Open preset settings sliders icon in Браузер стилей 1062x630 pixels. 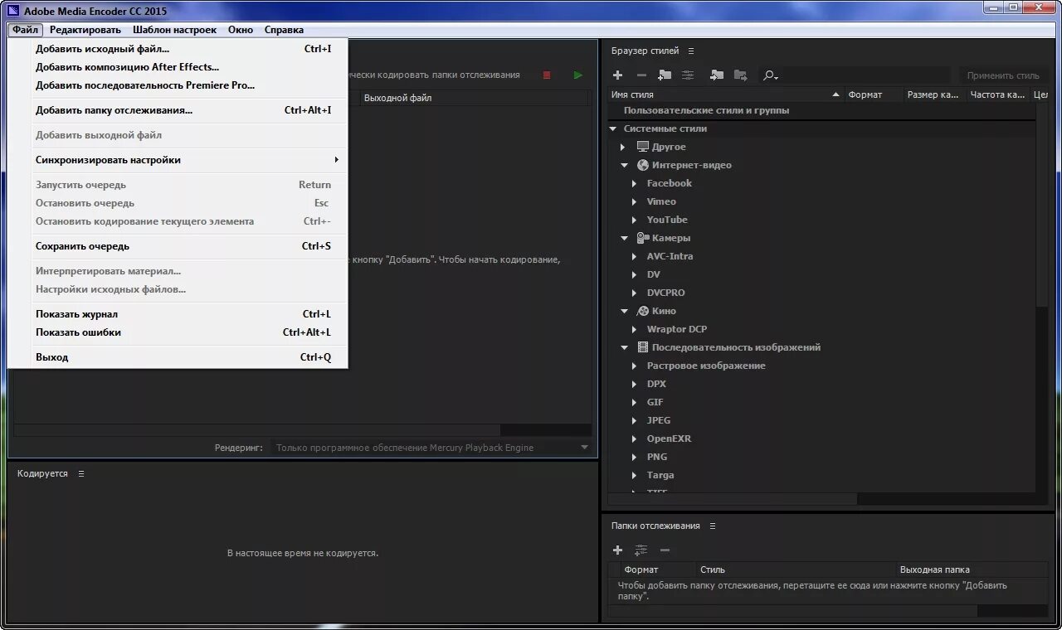pyautogui.click(x=688, y=75)
